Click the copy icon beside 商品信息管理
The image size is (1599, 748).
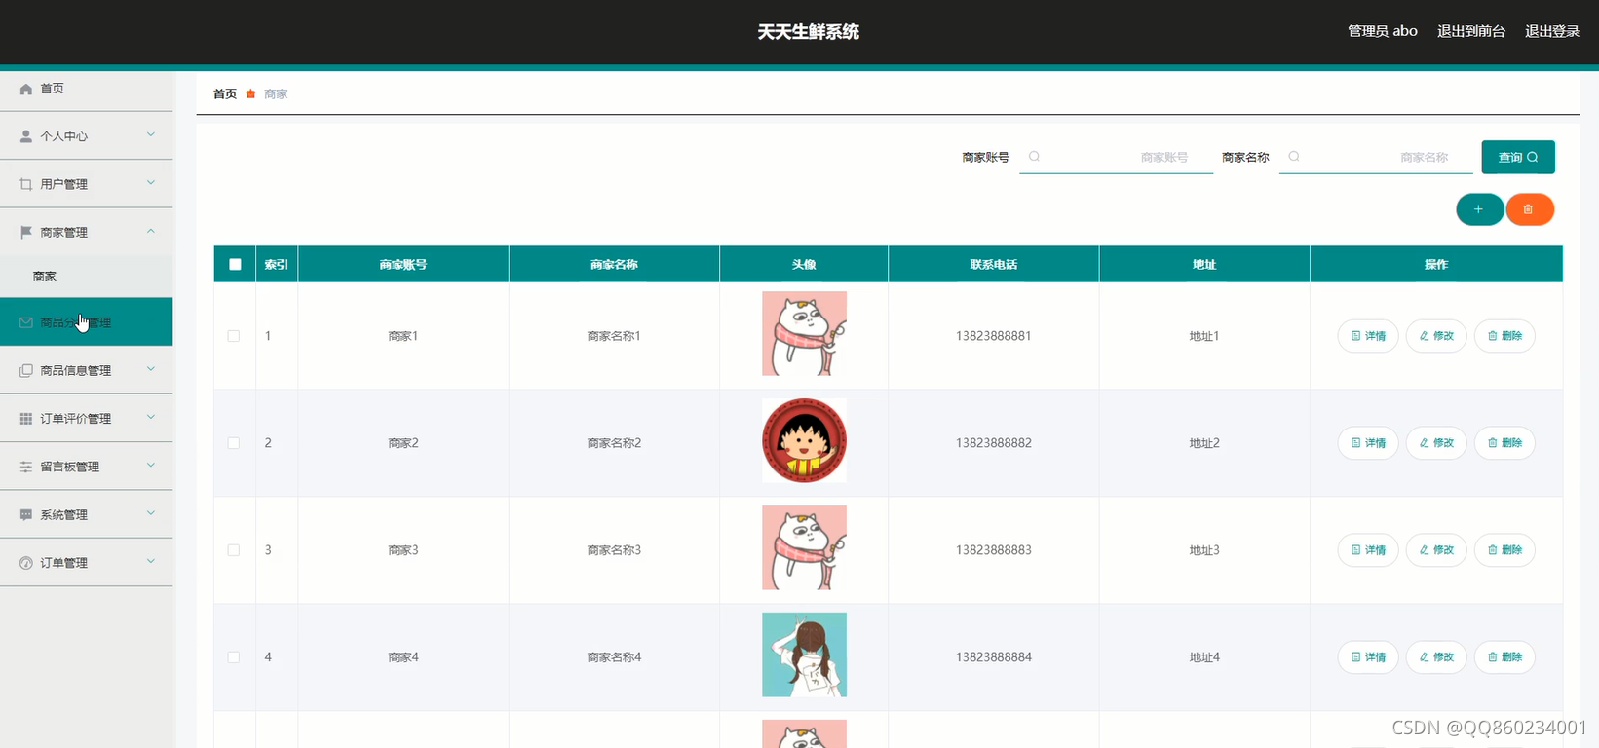point(26,370)
